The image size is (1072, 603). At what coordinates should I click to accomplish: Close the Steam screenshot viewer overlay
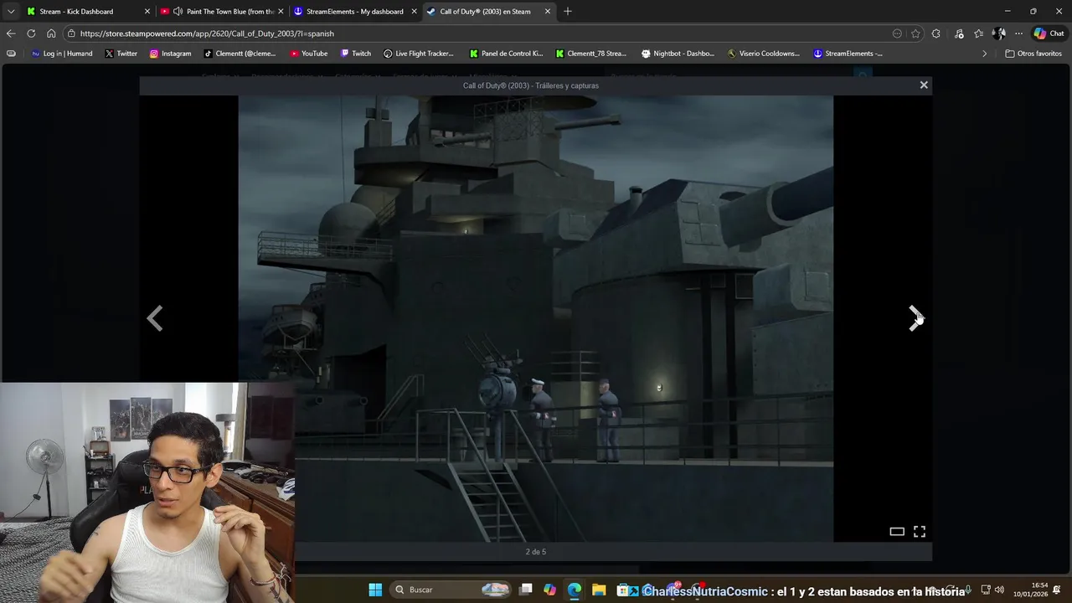(x=924, y=85)
